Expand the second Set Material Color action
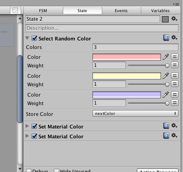The height and width of the screenshot is (172, 183). [x=27, y=136]
